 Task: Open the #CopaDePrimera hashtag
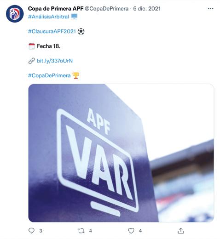click(x=49, y=75)
